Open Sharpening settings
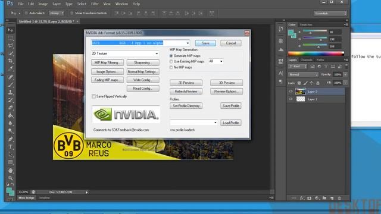The image size is (381, 214). pyautogui.click(x=143, y=62)
